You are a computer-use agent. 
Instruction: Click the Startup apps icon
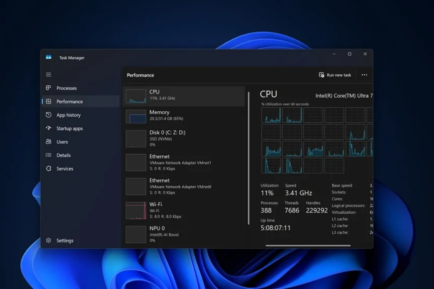48,128
